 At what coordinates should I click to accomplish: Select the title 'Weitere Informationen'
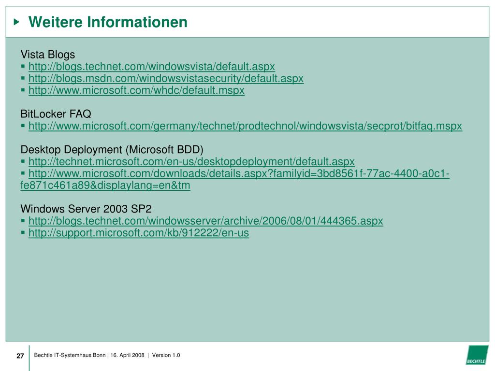click(108, 22)
